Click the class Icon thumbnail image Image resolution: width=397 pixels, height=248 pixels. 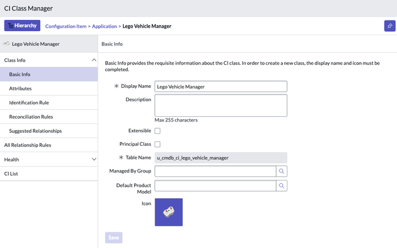169,212
